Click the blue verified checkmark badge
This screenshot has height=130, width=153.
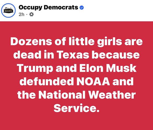coord(82,8)
